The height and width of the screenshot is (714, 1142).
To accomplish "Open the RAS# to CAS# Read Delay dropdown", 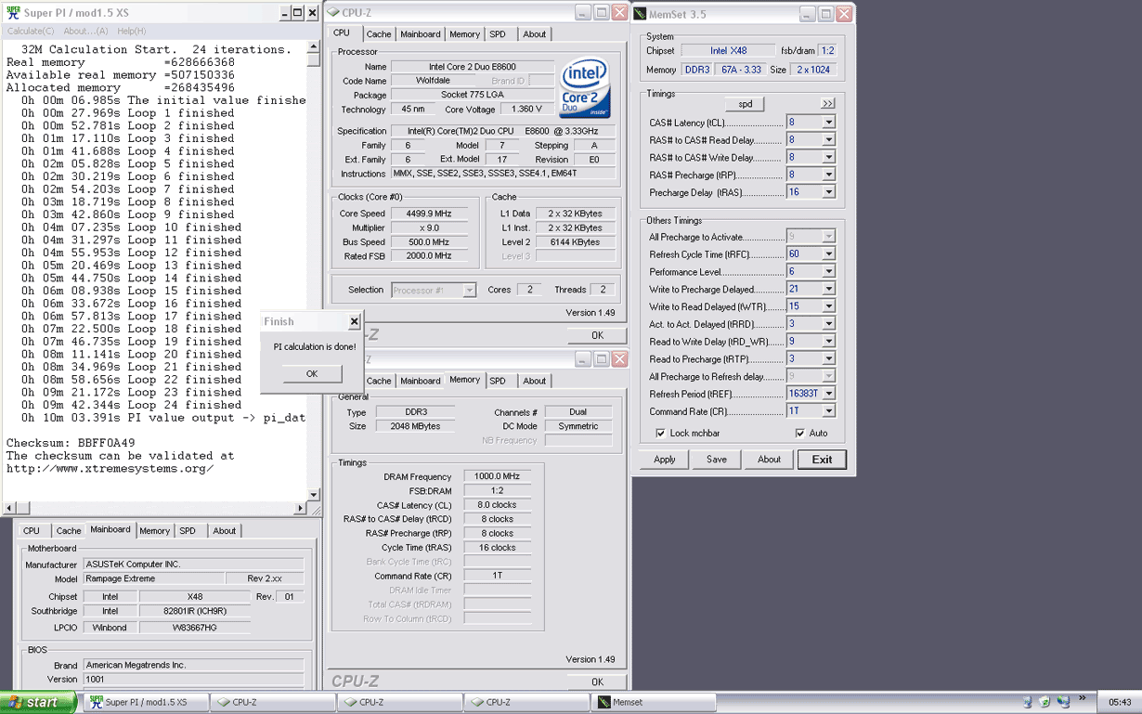I will click(x=828, y=139).
